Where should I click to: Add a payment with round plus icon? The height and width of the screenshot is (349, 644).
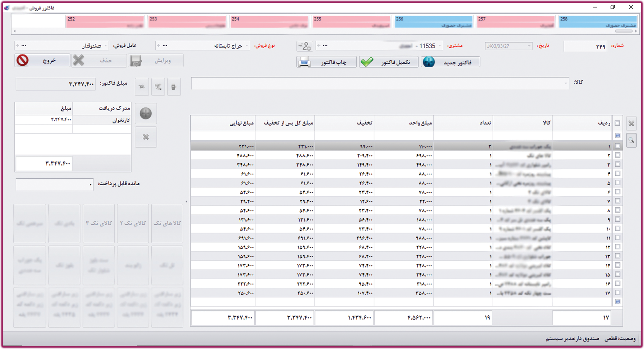pyautogui.click(x=146, y=113)
